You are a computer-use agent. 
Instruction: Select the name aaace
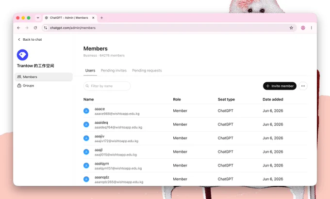point(100,109)
